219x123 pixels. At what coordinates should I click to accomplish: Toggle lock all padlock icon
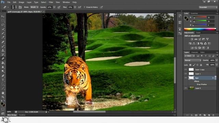click(x=201, y=65)
